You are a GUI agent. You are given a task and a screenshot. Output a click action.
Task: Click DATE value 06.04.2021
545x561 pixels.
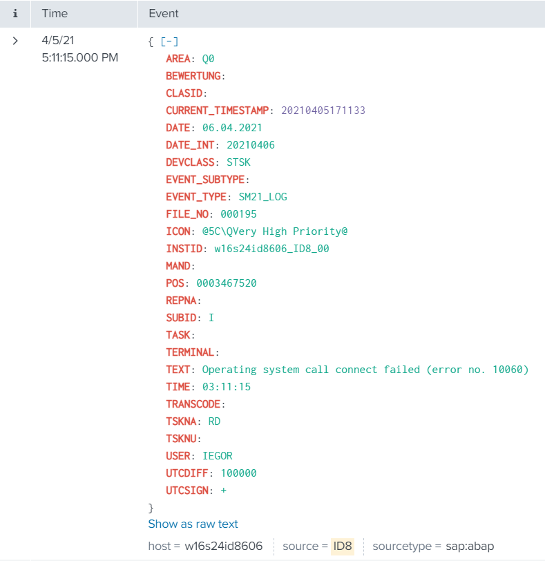coord(232,128)
